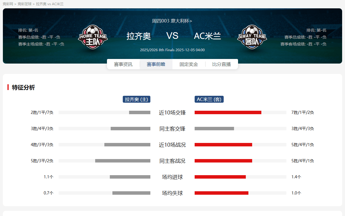Click the AC米兰 (客) blue label
This screenshot has height=216, width=345.
pos(209,99)
